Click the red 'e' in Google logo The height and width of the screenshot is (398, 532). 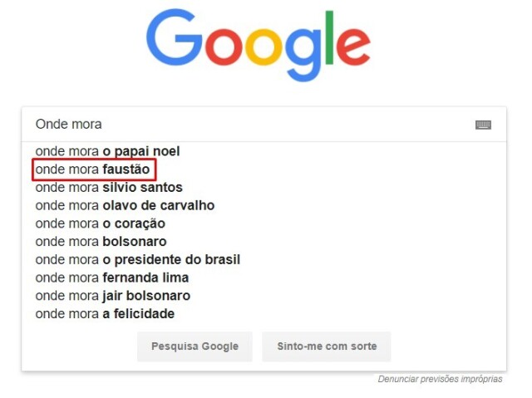coord(353,47)
